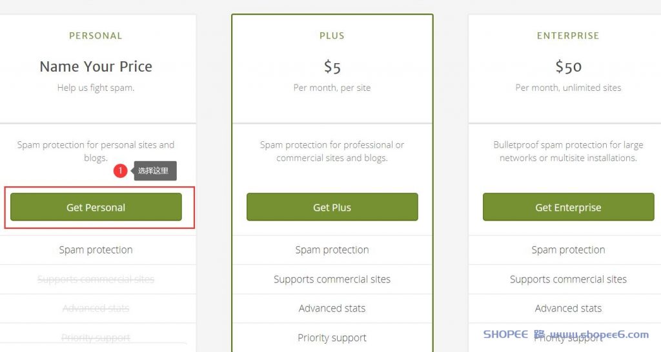Click struck-through Advanced stats in Personal plan
This screenshot has height=352, width=661.
point(96,308)
